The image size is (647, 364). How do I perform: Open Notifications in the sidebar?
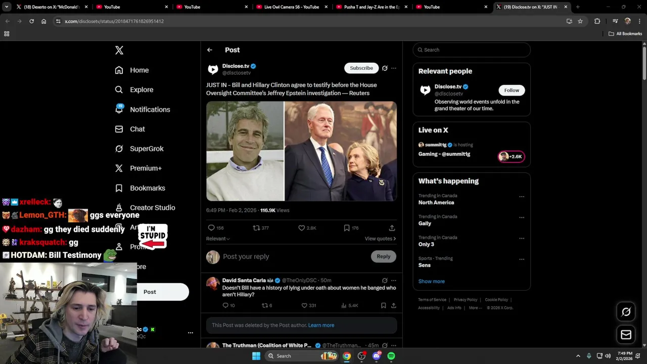143,109
